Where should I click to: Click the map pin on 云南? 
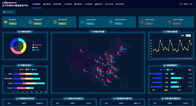point(96,77)
